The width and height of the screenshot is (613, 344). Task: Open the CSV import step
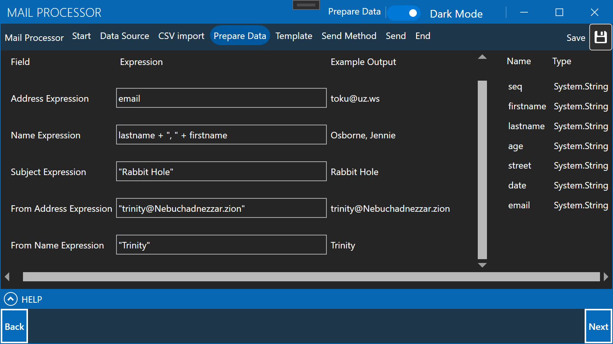point(181,36)
